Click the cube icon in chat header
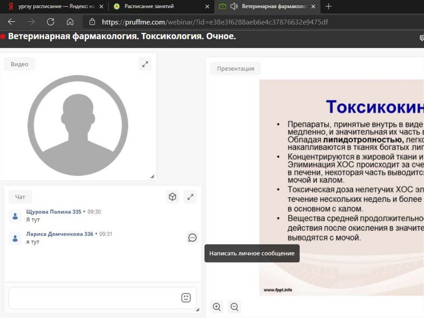 [173, 197]
